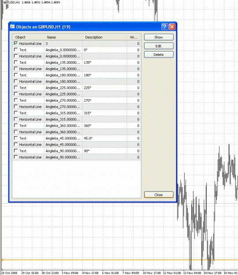The height and width of the screenshot is (275, 238).
Task: Click the 4 Nov 17:00 time axis label
Action: point(90,273)
